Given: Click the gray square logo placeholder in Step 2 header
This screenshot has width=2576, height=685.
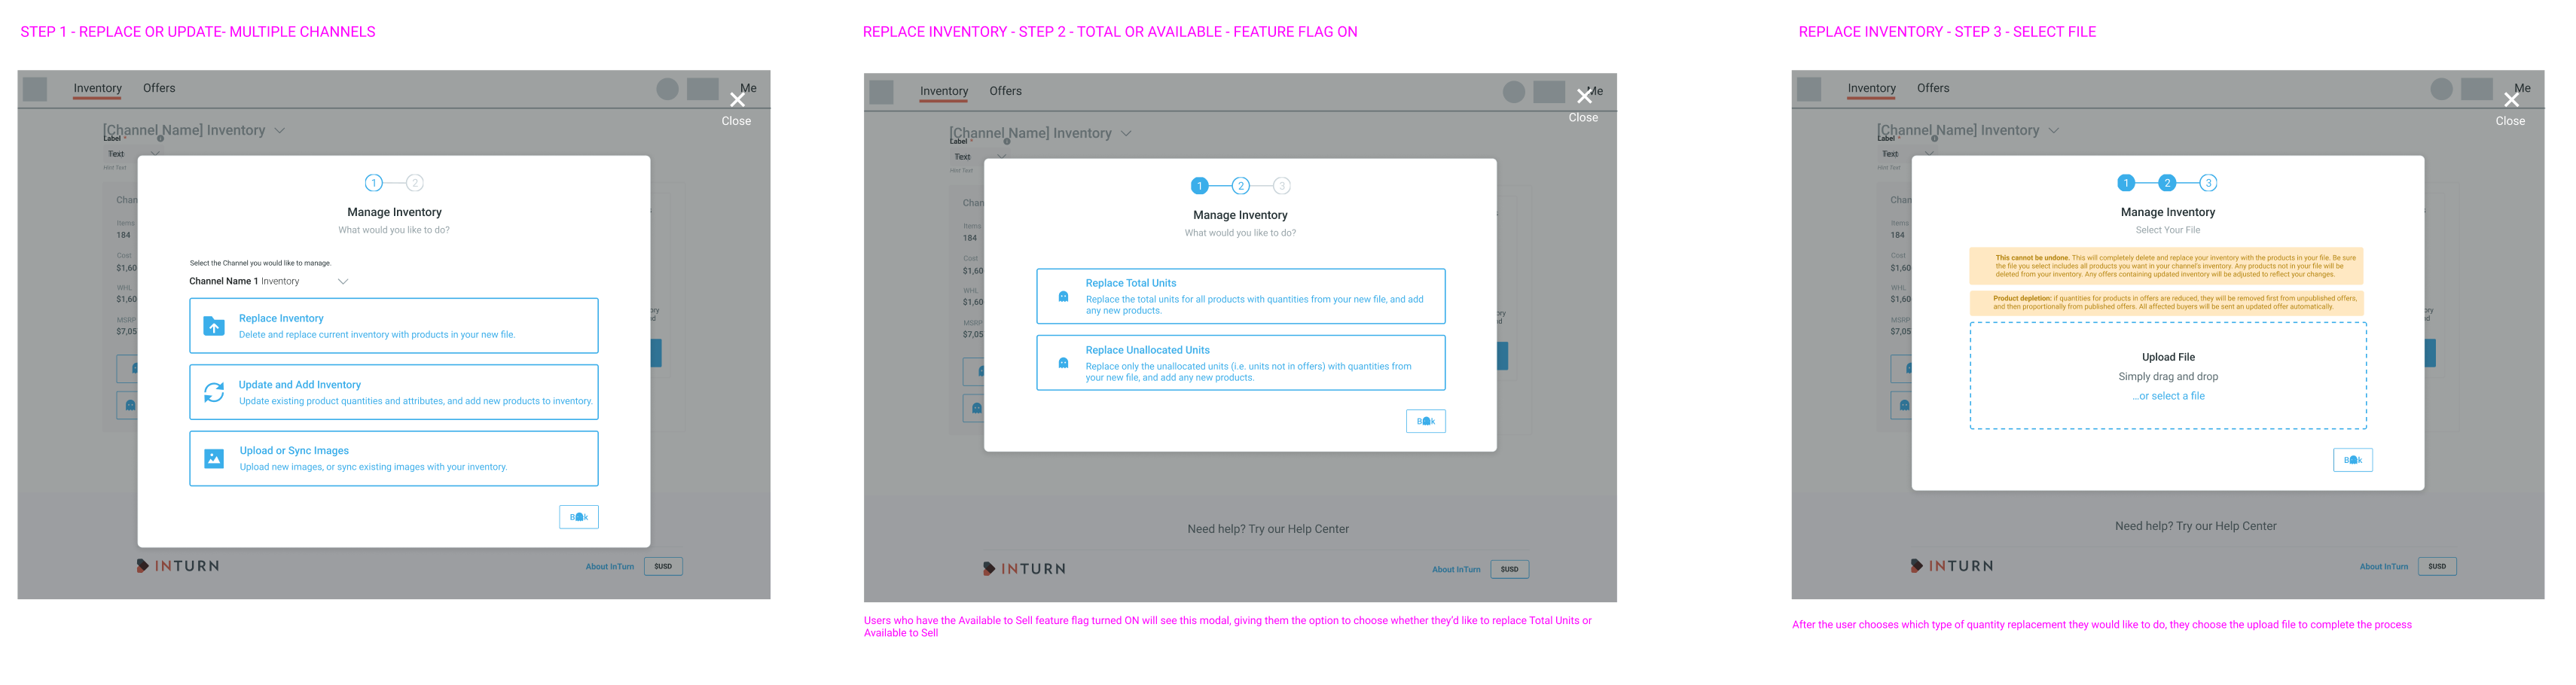Looking at the screenshot, I should click(x=881, y=92).
